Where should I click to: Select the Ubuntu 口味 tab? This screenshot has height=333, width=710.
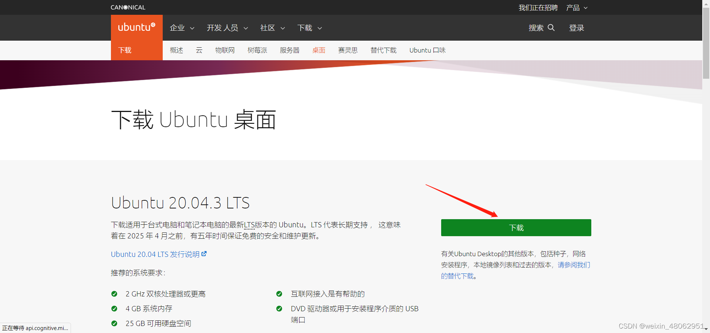(x=427, y=50)
